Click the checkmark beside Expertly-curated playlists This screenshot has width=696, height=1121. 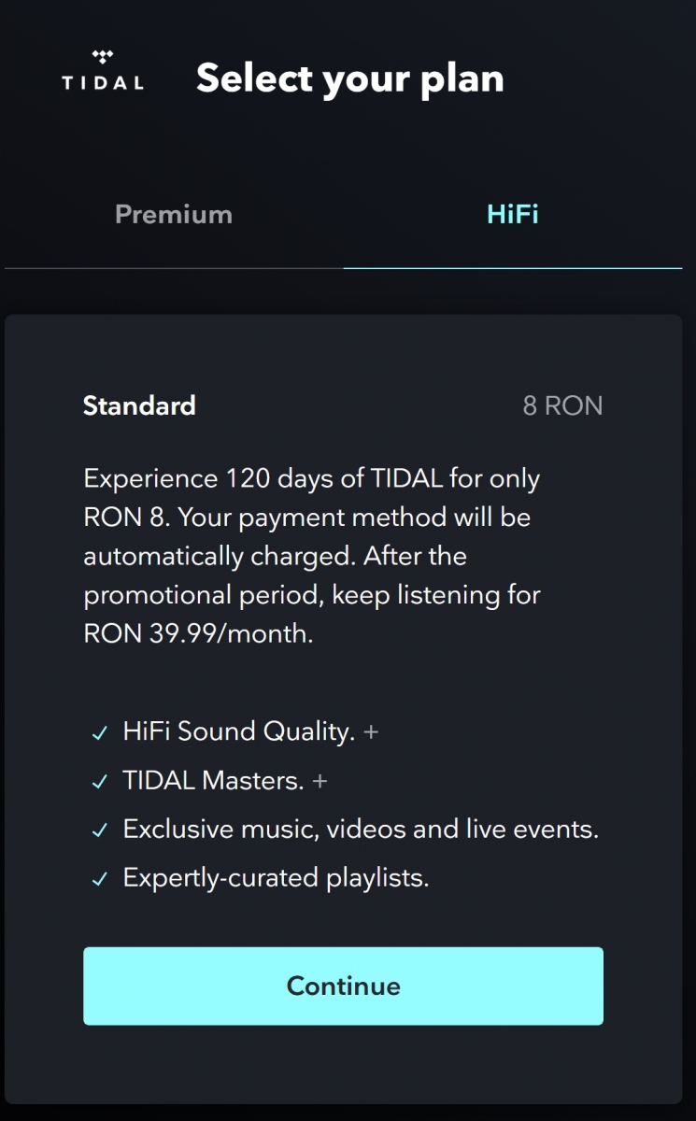(100, 879)
